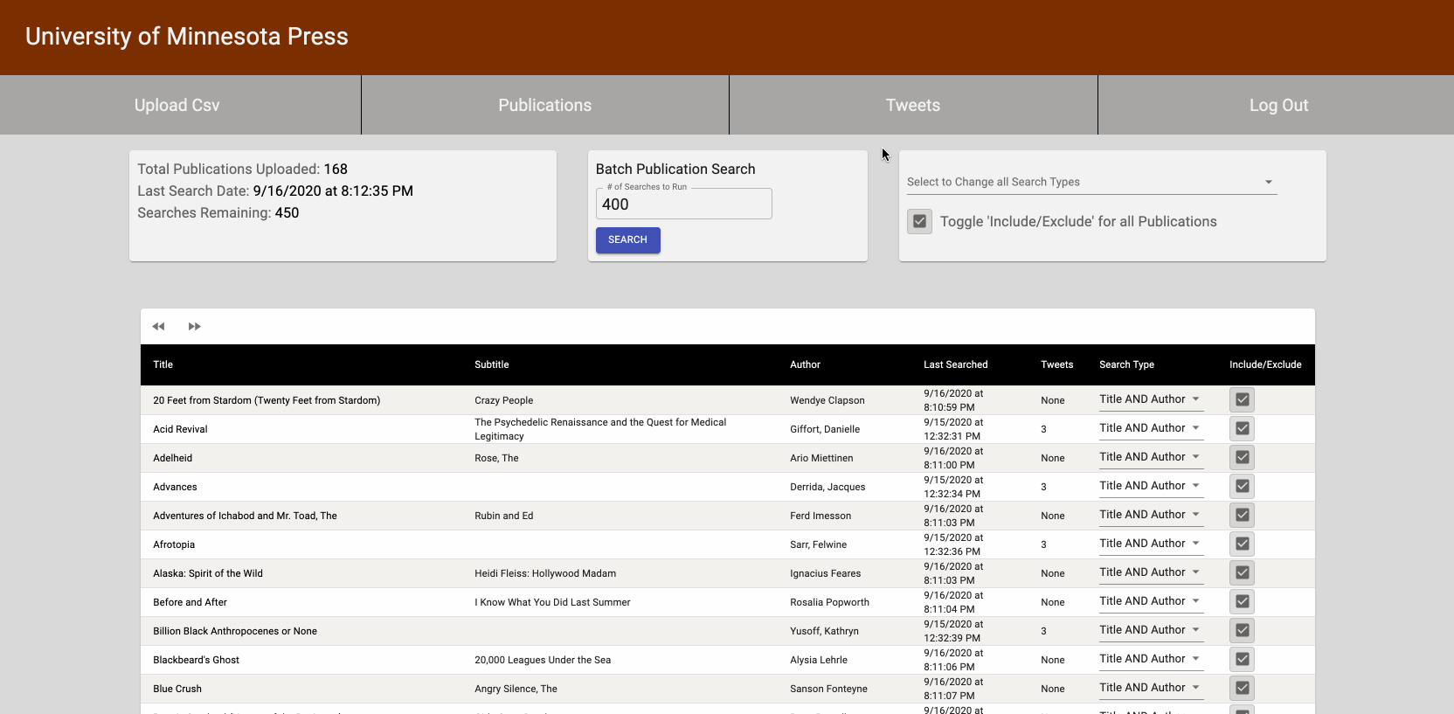Click 'Searches Remaining: 450' text
The width and height of the screenshot is (1454, 714).
pyautogui.click(x=218, y=212)
